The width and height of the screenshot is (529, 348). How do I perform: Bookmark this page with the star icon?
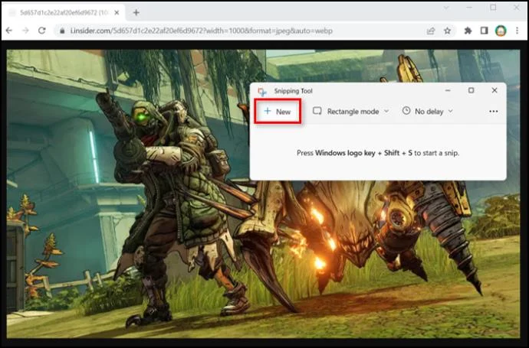tap(448, 31)
